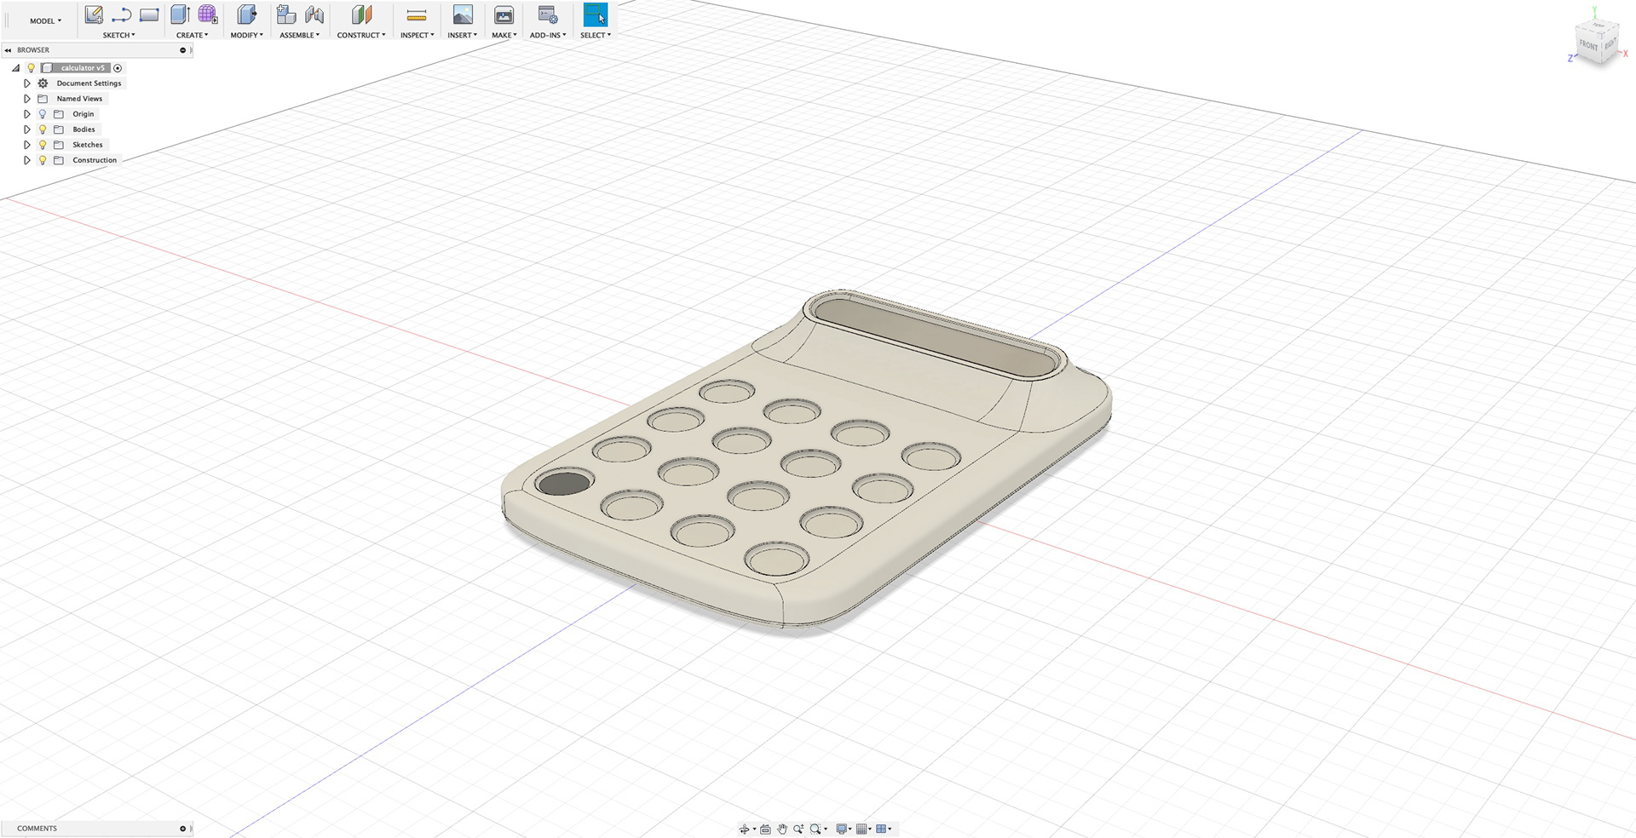Image resolution: width=1636 pixels, height=838 pixels.
Task: Toggle visibility of the Bodies folder
Action: pyautogui.click(x=42, y=129)
